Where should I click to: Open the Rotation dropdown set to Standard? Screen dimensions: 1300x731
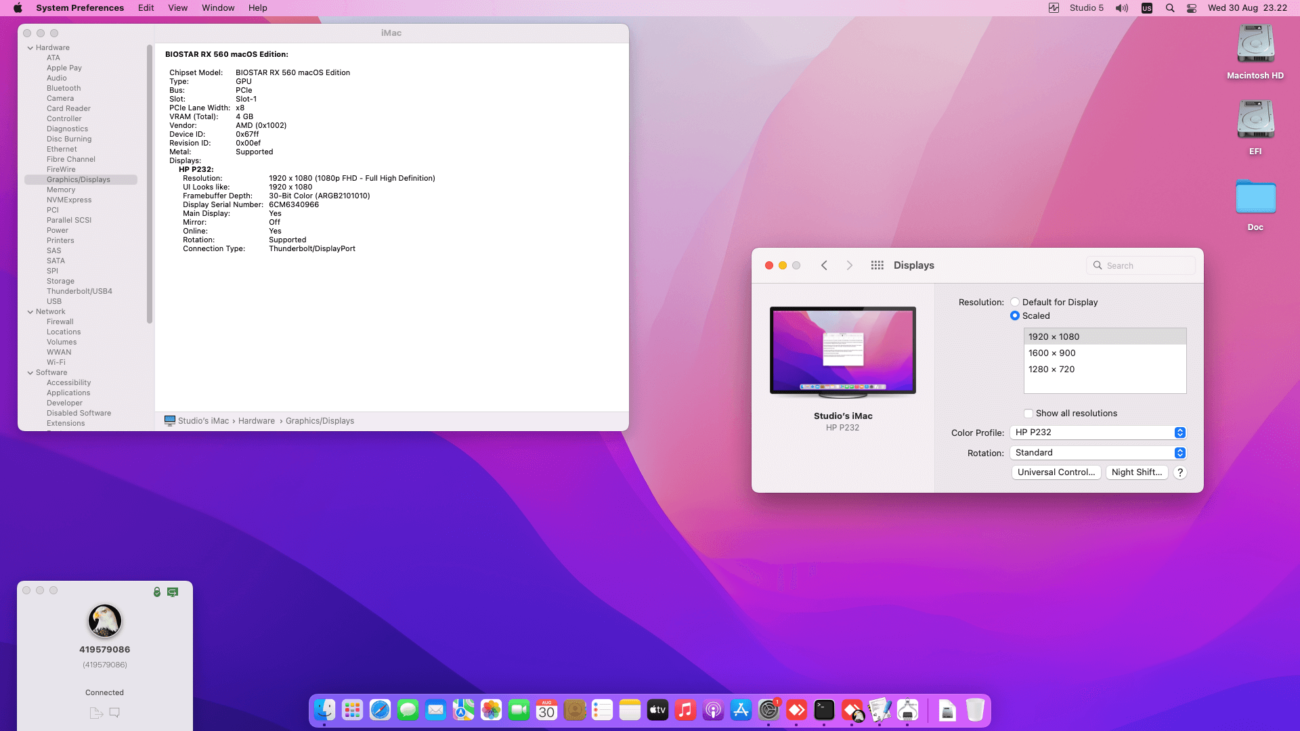[x=1098, y=453]
